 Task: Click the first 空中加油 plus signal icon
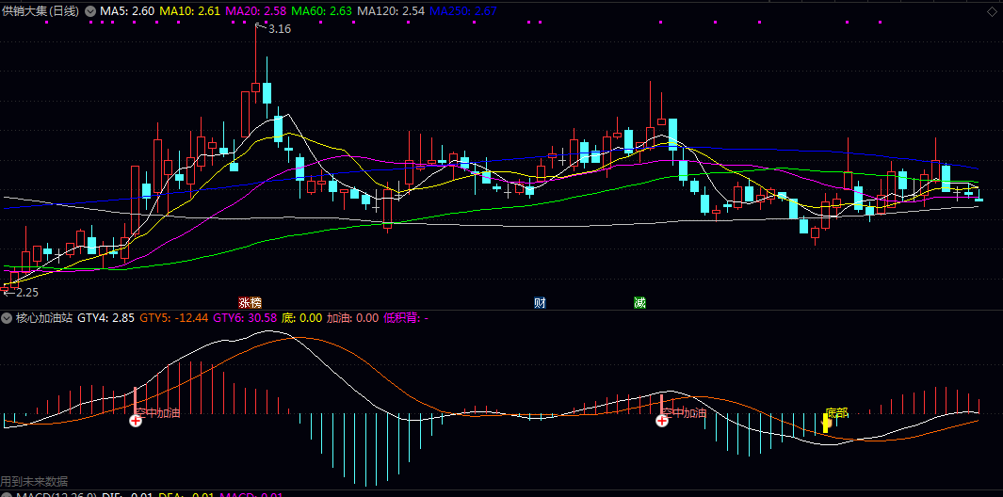pyautogui.click(x=136, y=421)
